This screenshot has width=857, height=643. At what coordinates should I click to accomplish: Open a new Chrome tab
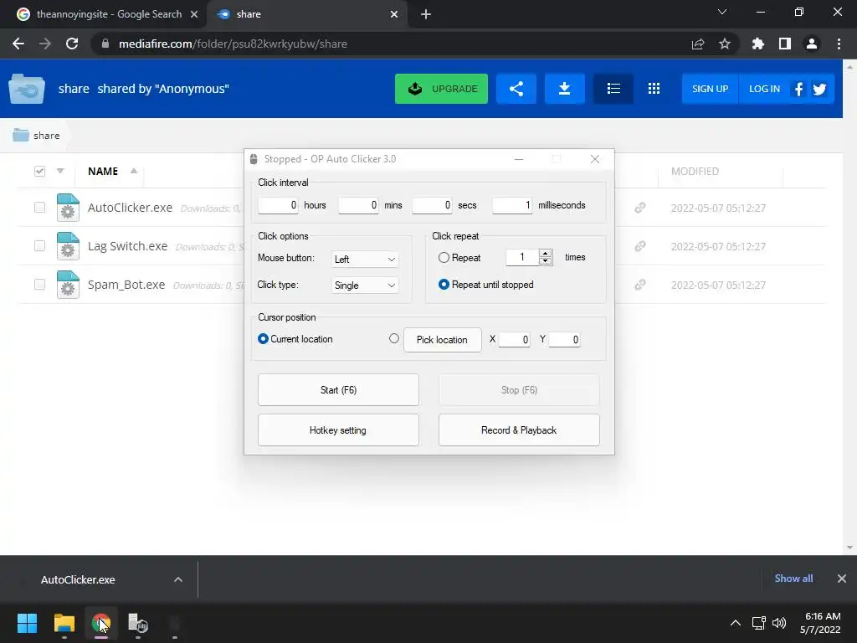(x=426, y=14)
